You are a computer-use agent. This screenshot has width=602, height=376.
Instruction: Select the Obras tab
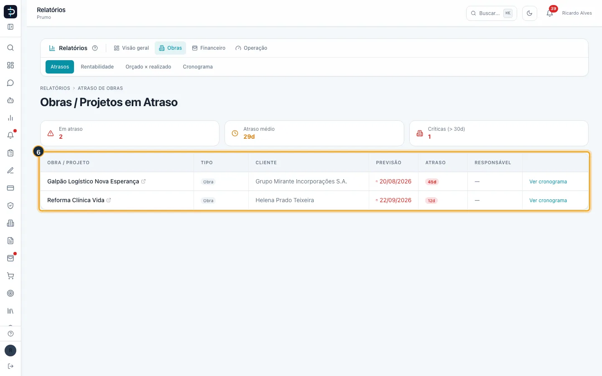170,48
